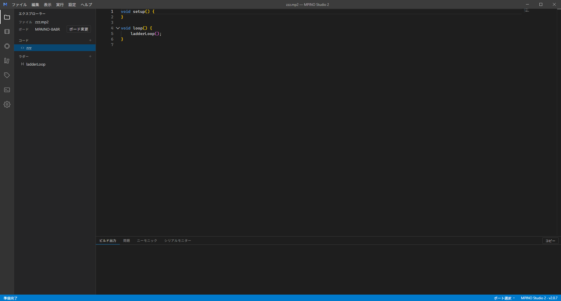
Task: Open the ポート選択 port dropdown
Action: point(504,298)
